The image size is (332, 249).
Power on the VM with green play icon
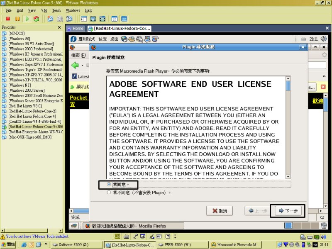click(x=27, y=19)
